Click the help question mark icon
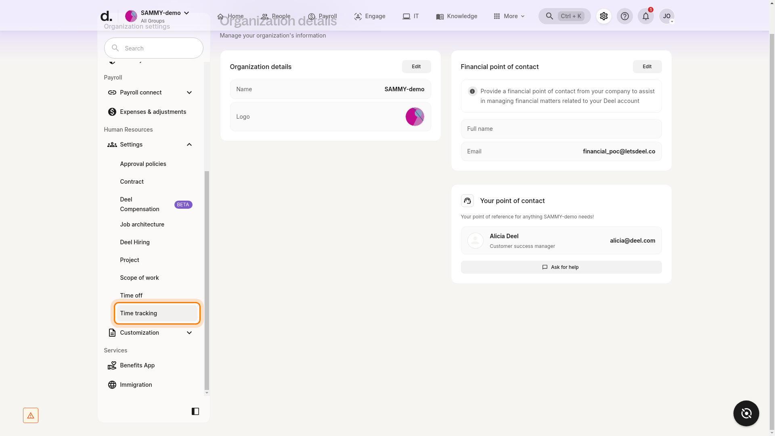This screenshot has width=775, height=436. click(x=624, y=16)
